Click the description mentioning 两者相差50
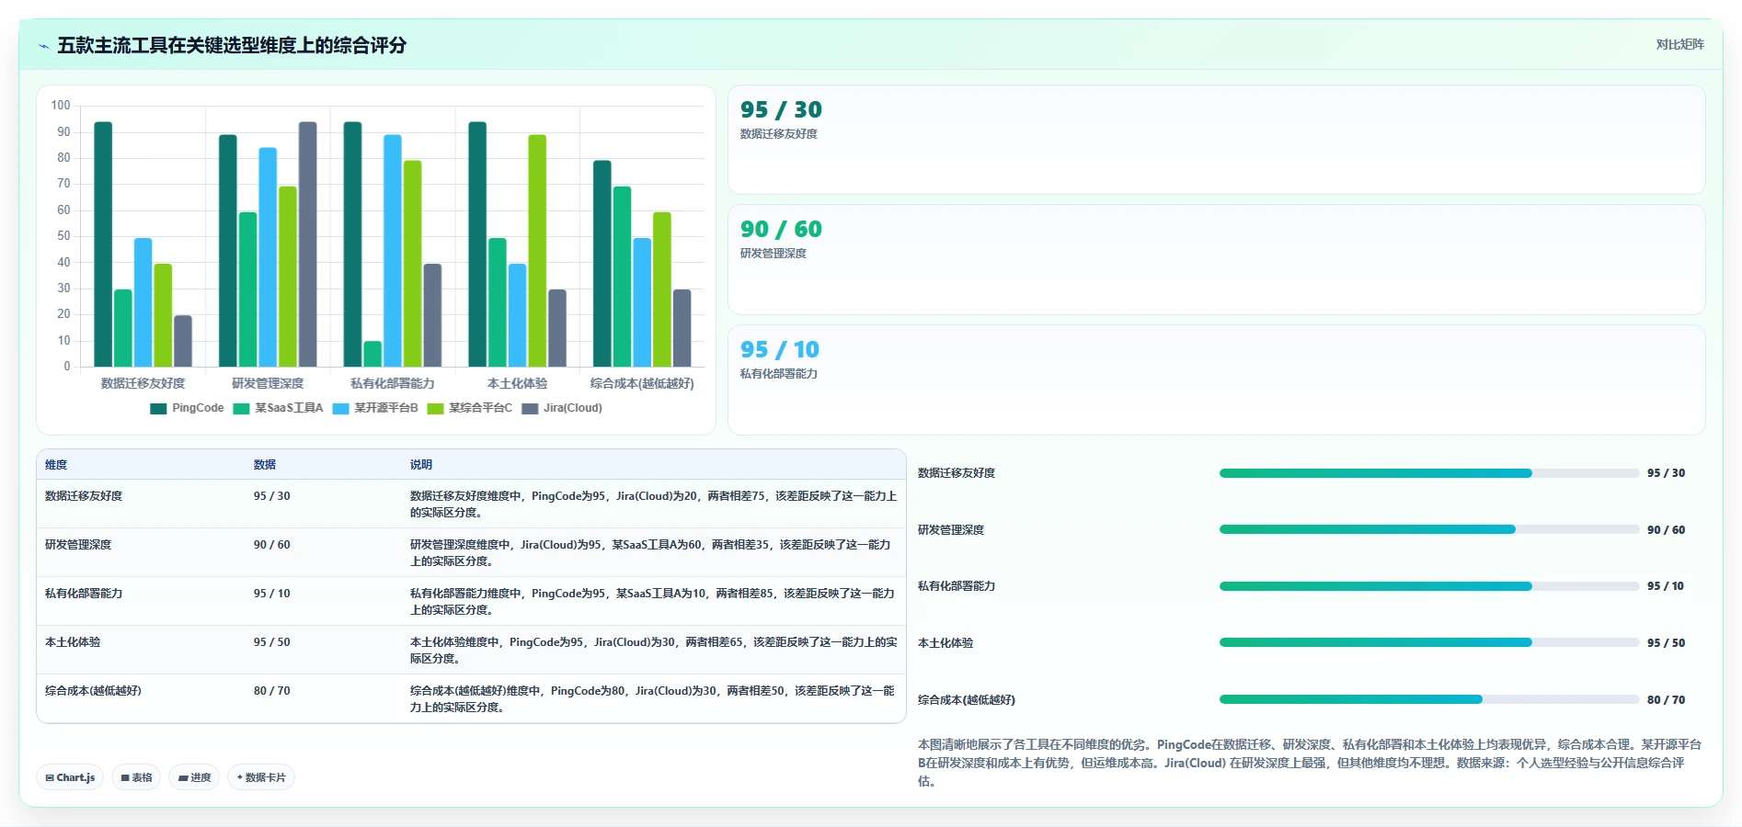The width and height of the screenshot is (1742, 827). (x=653, y=699)
